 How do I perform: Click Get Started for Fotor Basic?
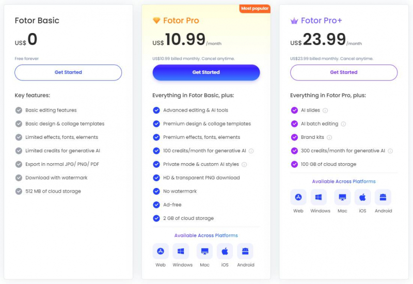point(68,72)
